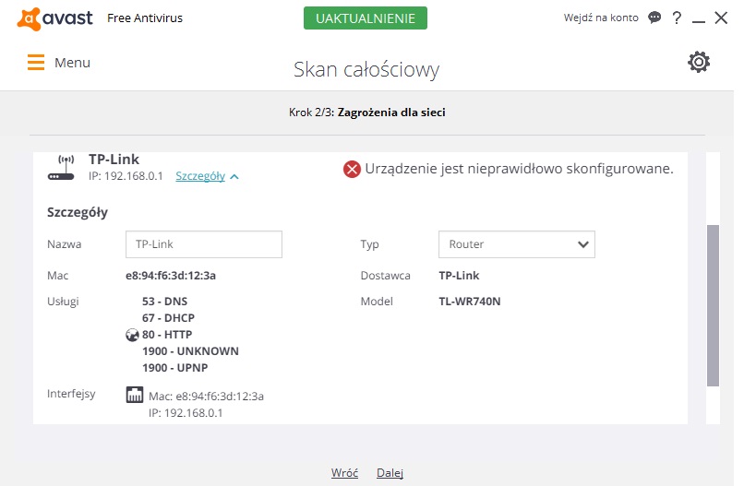Close the Avast window
This screenshot has width=756, height=486.
click(721, 18)
